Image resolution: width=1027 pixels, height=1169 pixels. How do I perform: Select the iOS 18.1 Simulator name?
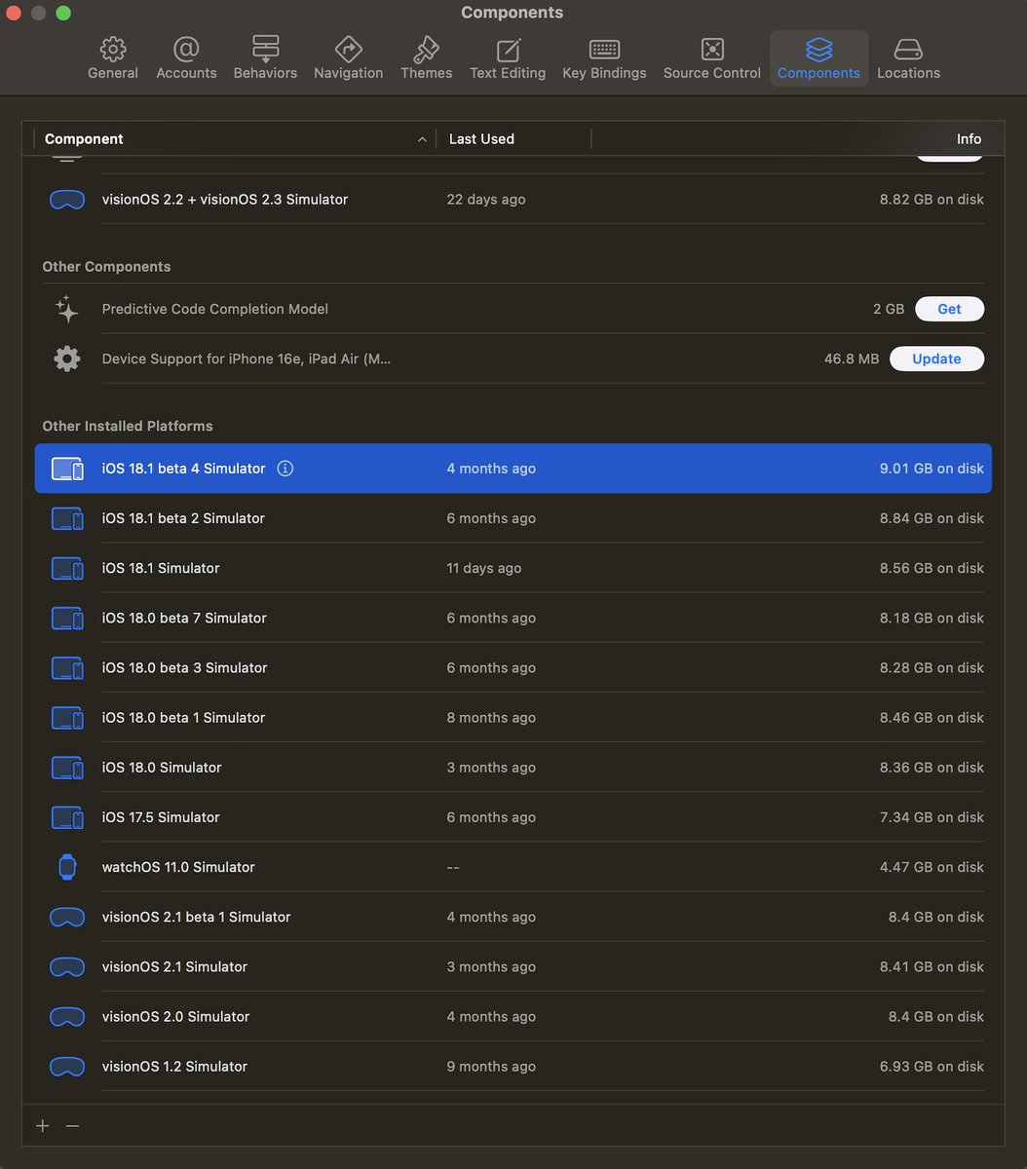pos(161,568)
